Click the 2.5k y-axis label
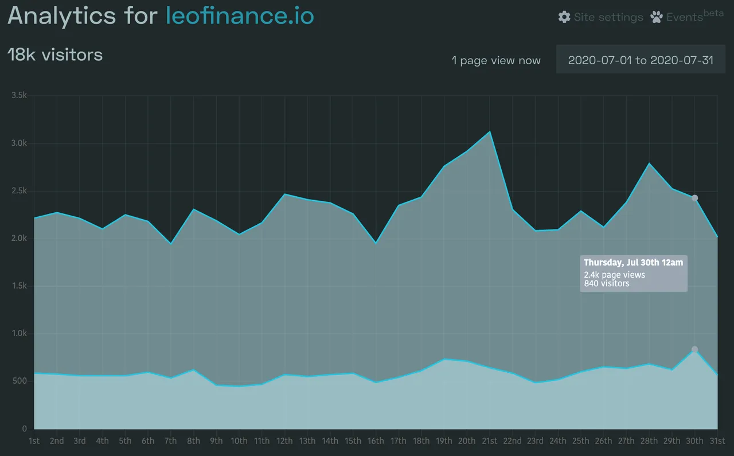This screenshot has width=734, height=456. 19,190
